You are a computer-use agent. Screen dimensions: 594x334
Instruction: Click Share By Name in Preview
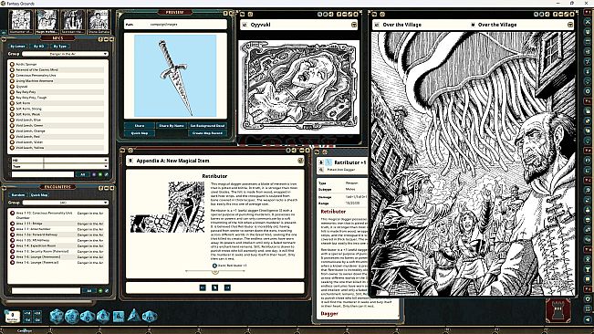click(x=172, y=125)
